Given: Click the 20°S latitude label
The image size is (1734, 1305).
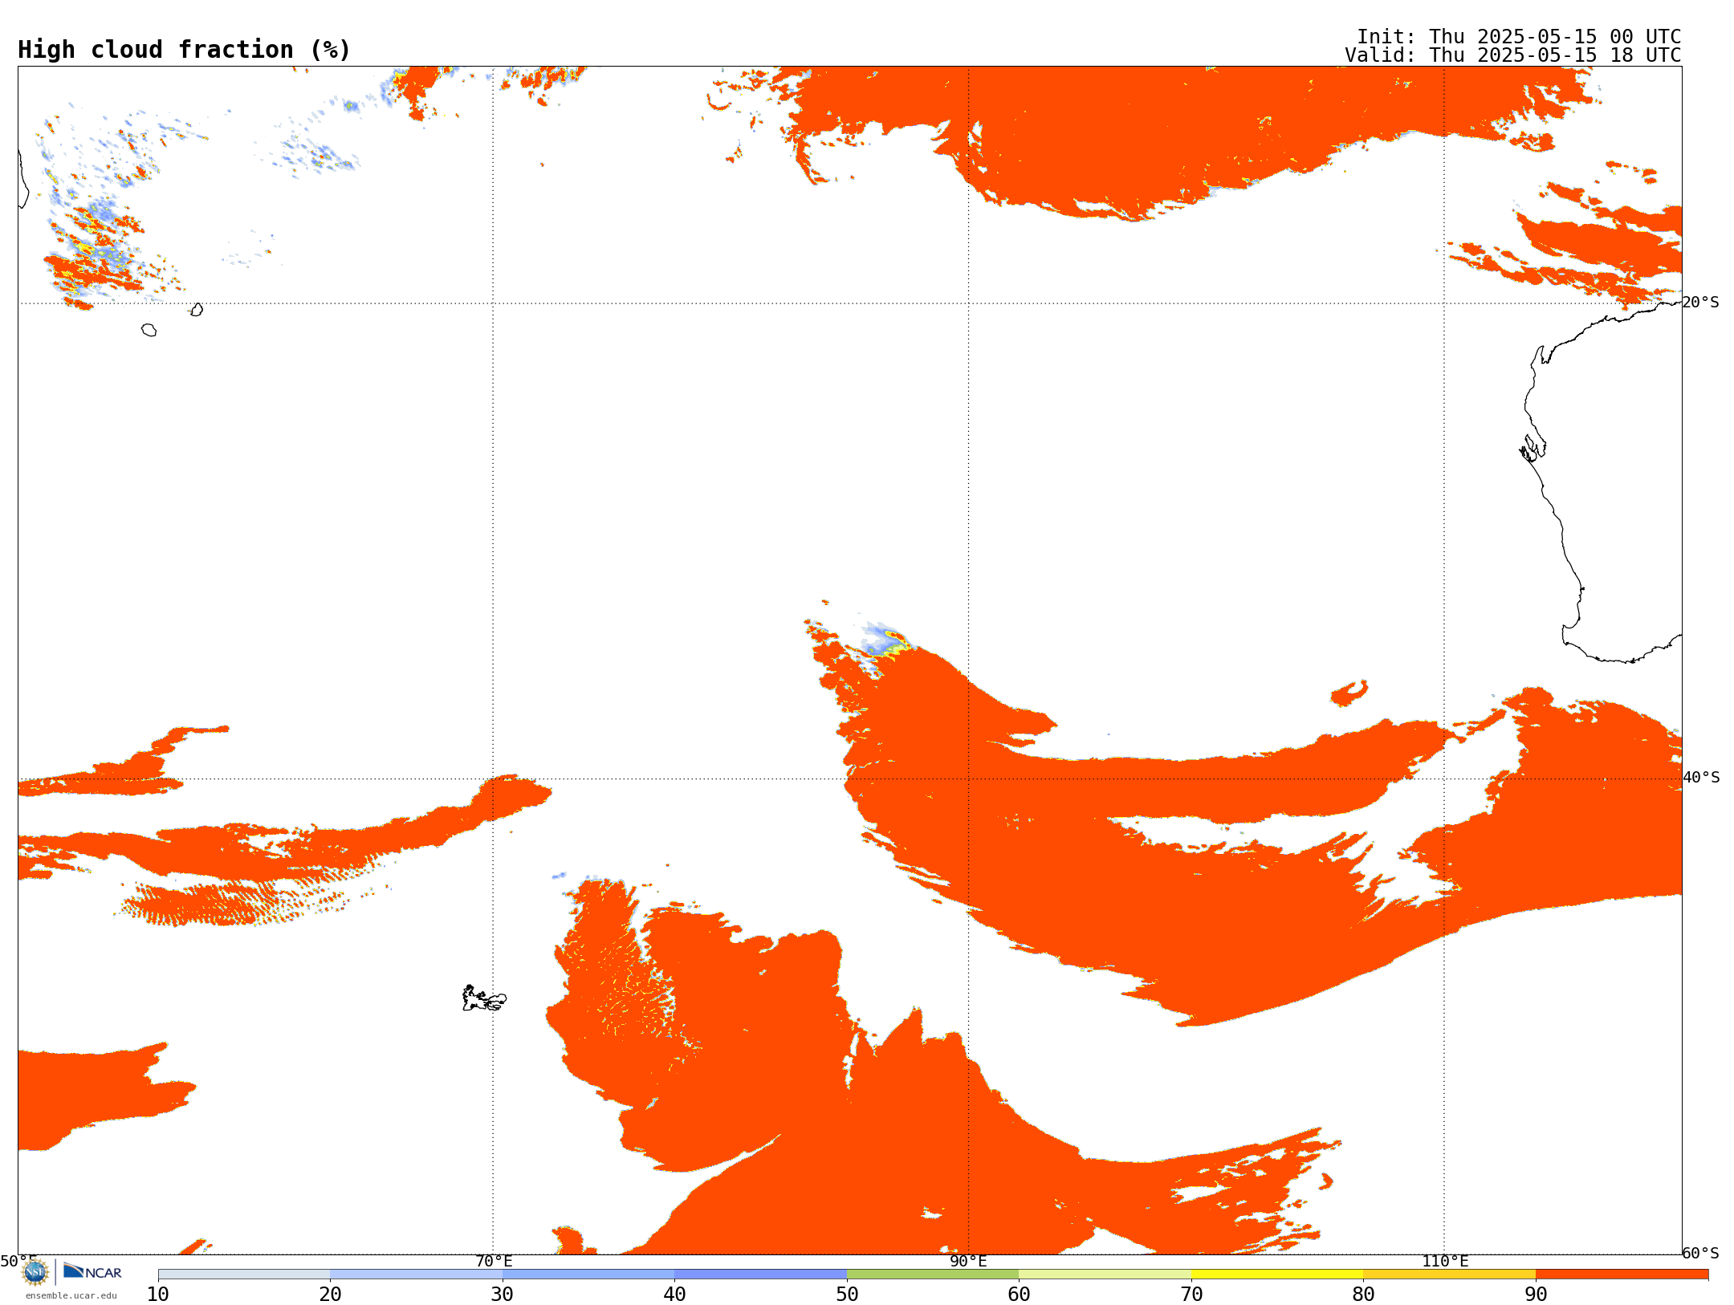Looking at the screenshot, I should pyautogui.click(x=1701, y=303).
